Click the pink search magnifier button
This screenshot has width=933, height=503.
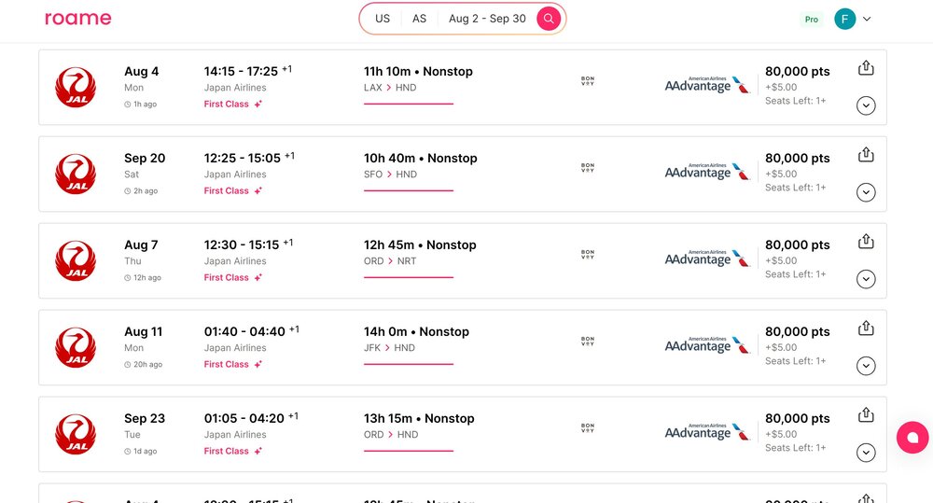pos(548,19)
